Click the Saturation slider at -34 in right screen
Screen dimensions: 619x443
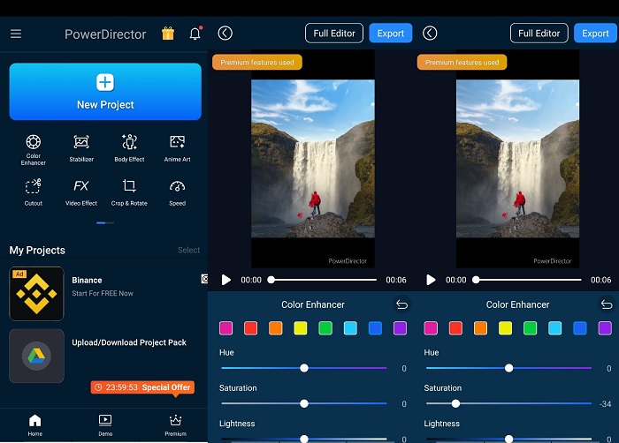click(508, 403)
